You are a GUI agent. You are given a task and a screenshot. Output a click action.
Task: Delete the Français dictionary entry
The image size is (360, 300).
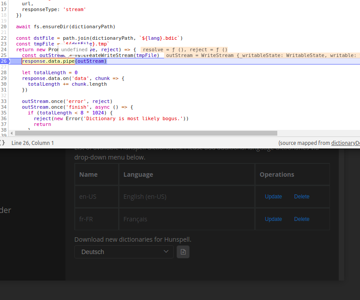click(302, 219)
